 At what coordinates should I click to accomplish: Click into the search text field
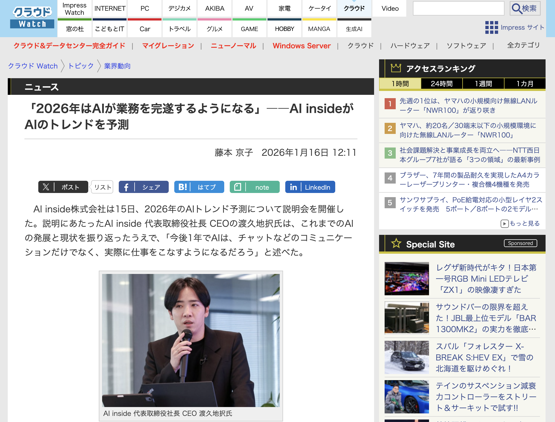coord(458,9)
